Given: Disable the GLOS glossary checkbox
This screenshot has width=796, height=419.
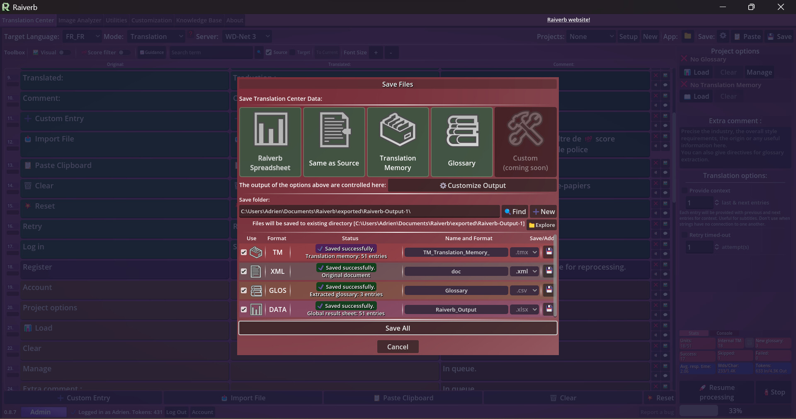Looking at the screenshot, I should (243, 291).
